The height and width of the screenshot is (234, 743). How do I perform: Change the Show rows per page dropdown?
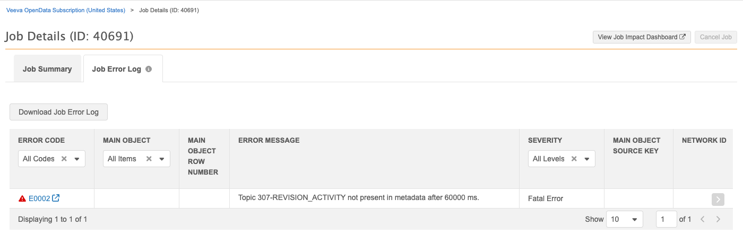tap(624, 219)
